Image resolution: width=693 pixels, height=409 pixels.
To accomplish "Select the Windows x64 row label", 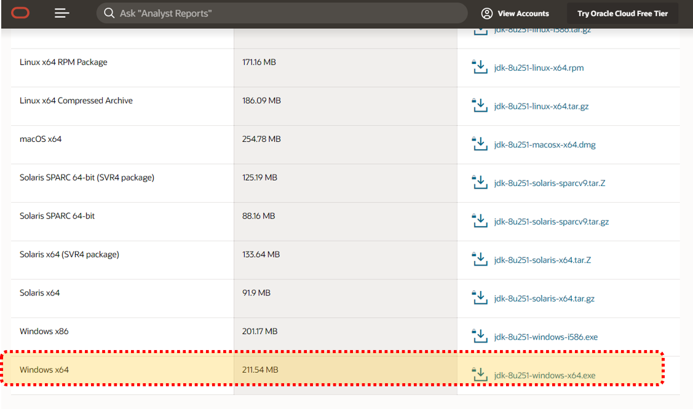I will tap(44, 370).
